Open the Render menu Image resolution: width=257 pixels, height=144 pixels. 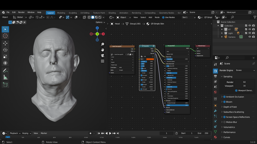click(21, 12)
